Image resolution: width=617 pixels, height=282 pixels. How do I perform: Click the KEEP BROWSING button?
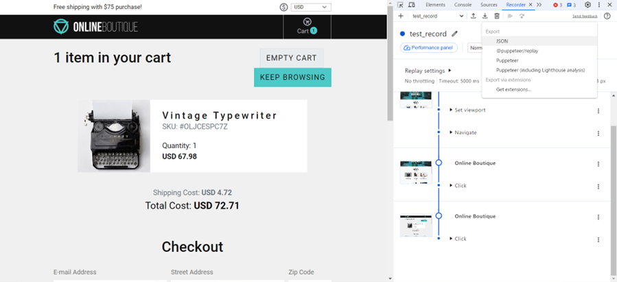pos(292,78)
